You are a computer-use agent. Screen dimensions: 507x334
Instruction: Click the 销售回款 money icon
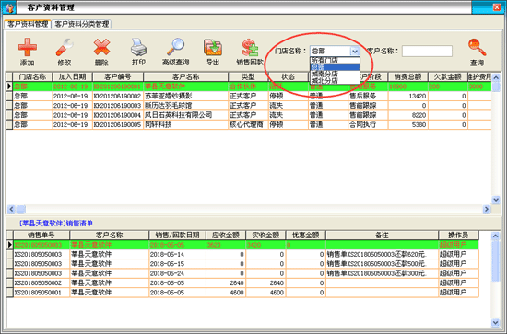[250, 47]
